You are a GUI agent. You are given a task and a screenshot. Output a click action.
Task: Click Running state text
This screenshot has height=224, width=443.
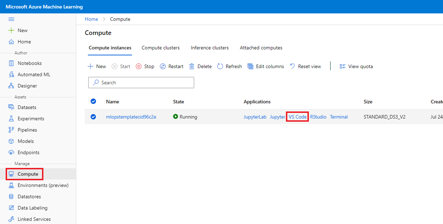click(x=188, y=117)
